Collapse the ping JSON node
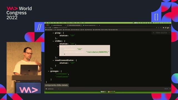The width and height of the screenshot is (178, 100). tap(53, 33)
